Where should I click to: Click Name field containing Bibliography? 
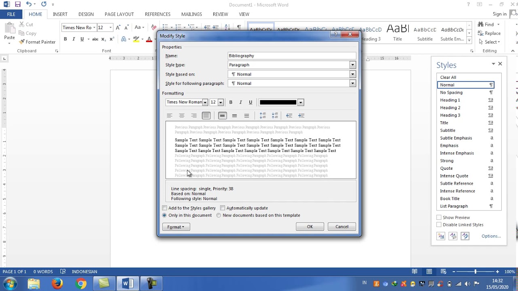[x=292, y=56]
